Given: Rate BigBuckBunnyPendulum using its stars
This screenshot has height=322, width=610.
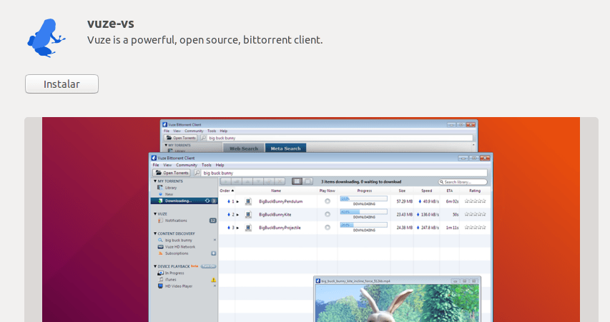Looking at the screenshot, I should click(475, 201).
